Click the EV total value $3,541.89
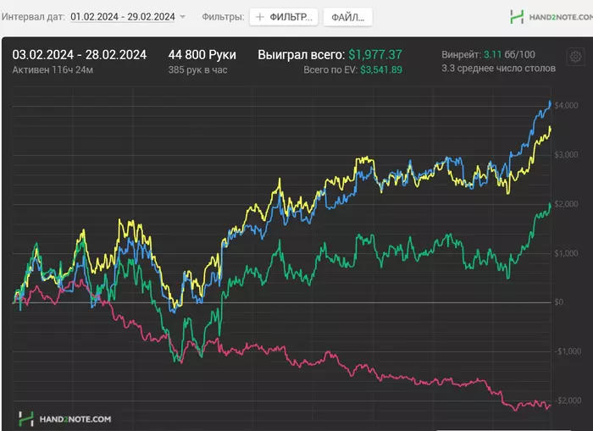This screenshot has height=431, width=593. click(381, 70)
